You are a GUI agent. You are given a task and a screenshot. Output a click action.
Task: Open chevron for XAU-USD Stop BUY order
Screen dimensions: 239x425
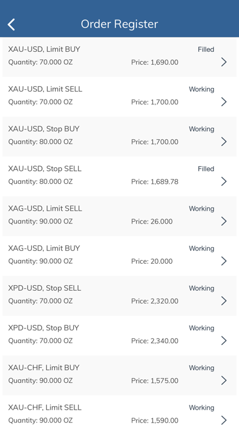(x=224, y=142)
